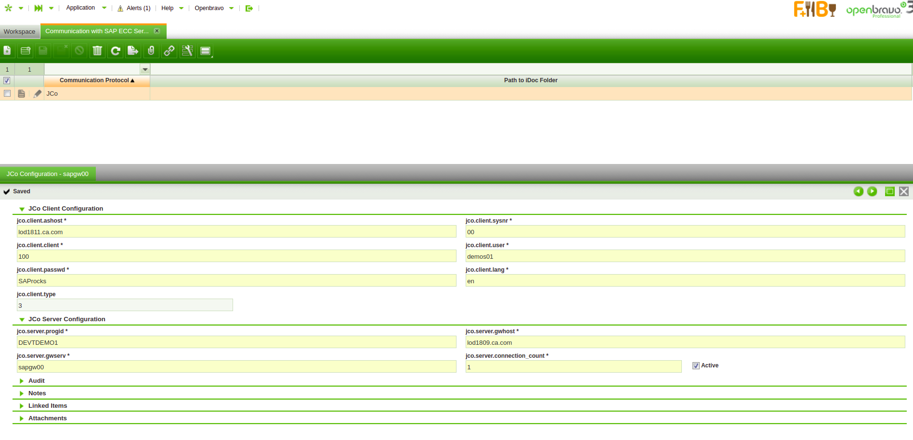The image size is (913, 440).
Task: Click the jco.client.type field
Action: [x=125, y=305]
